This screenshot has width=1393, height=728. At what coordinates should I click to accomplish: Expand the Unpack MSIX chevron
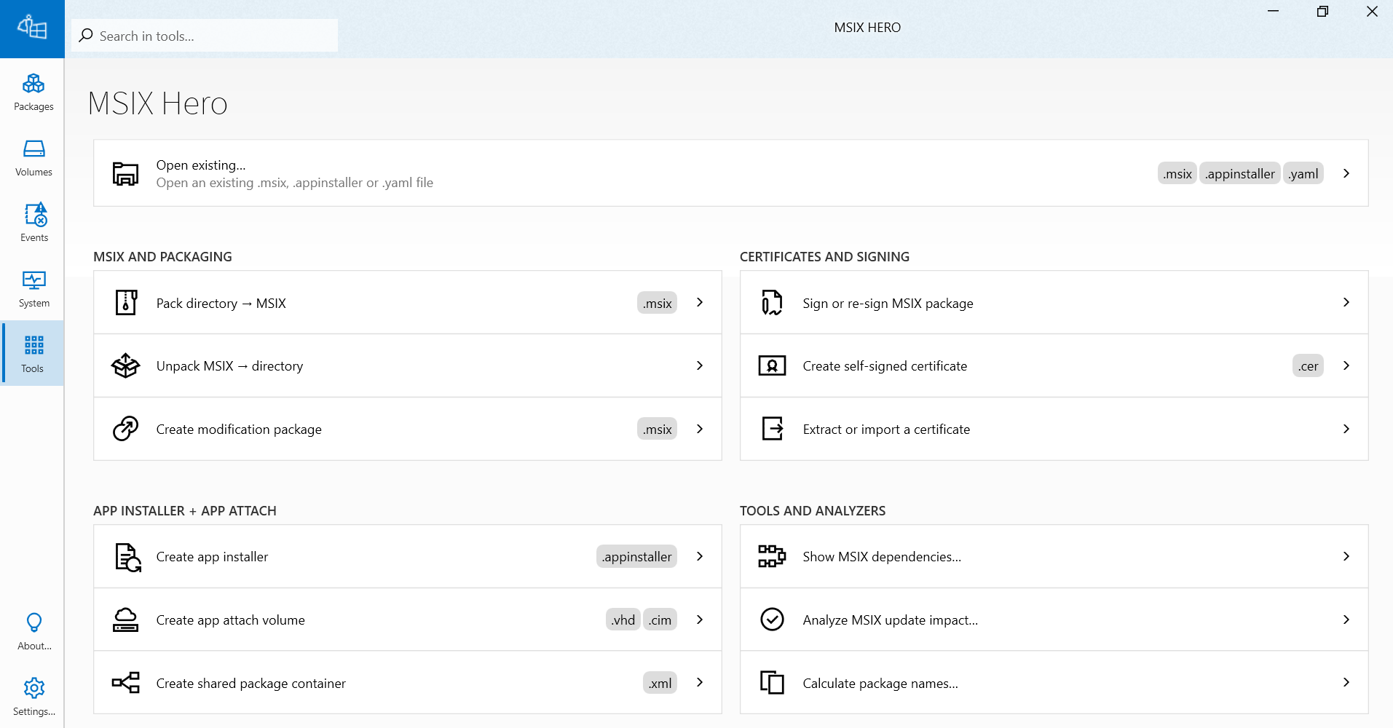tap(700, 365)
